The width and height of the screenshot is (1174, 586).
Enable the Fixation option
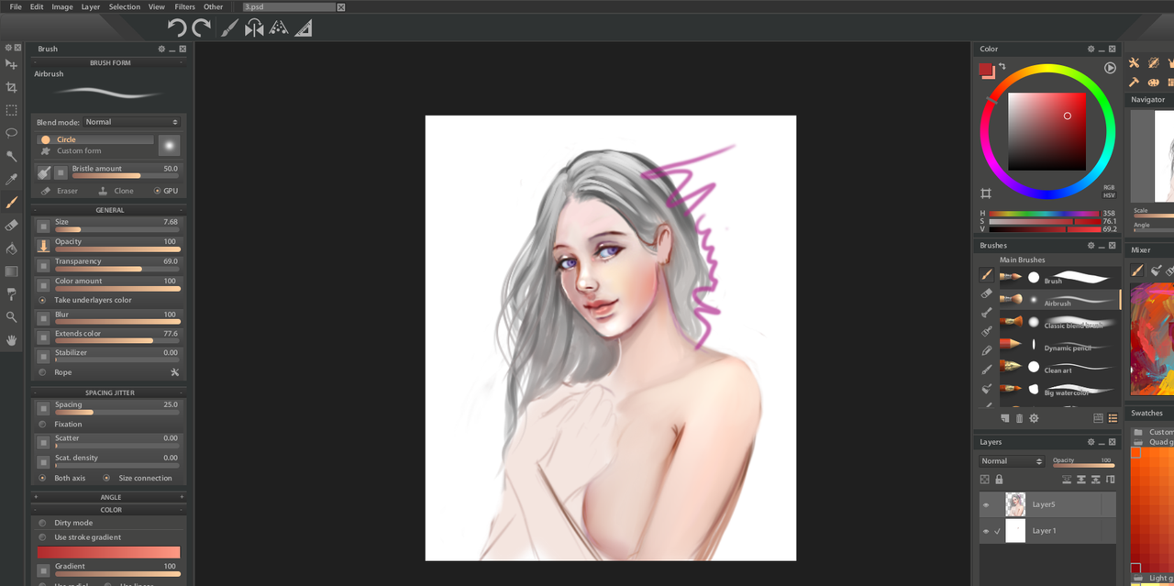42,425
